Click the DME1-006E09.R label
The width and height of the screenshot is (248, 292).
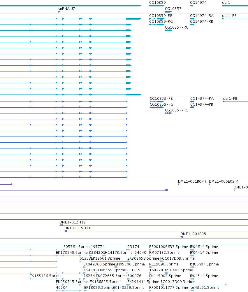[x=224, y=181]
